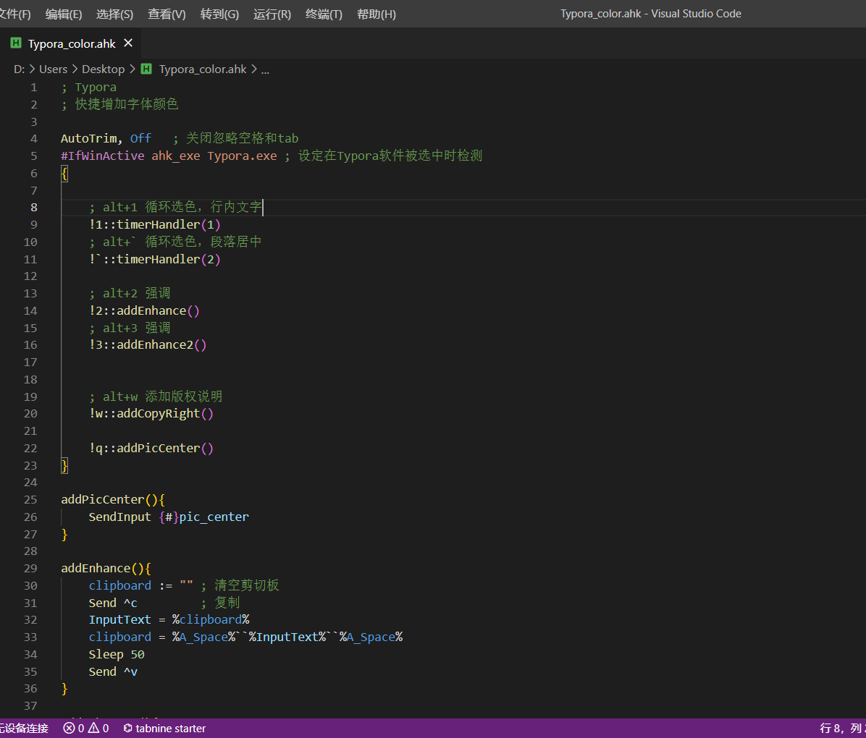The image size is (866, 738).
Task: Select the Typora_color.ahk editor tab
Action: 71,43
